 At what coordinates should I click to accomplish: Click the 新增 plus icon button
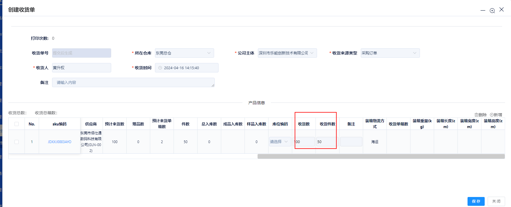(496, 115)
